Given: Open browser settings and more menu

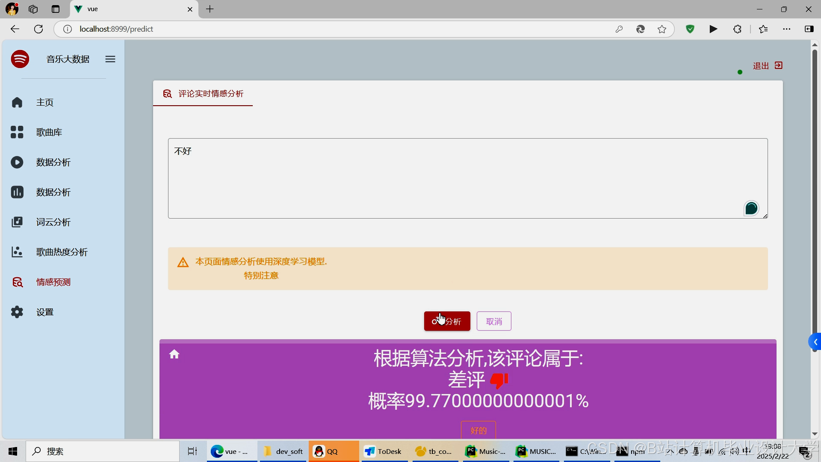Looking at the screenshot, I should click(786, 29).
